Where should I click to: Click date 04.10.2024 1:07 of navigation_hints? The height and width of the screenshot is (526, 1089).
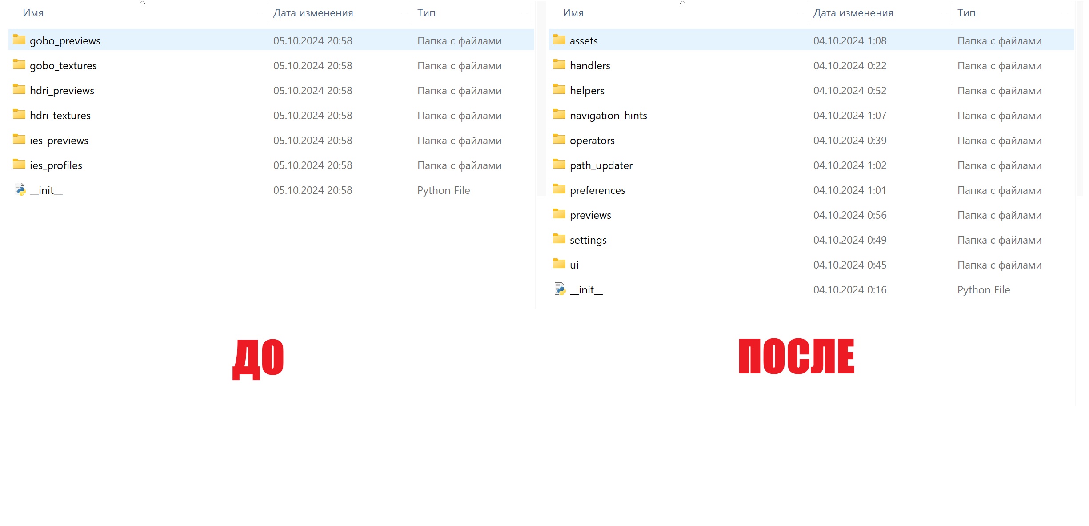click(x=850, y=116)
